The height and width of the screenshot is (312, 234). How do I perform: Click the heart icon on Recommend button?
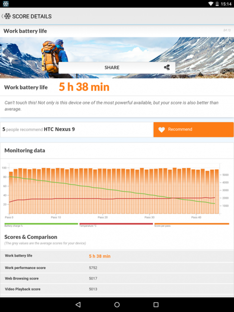coord(161,130)
